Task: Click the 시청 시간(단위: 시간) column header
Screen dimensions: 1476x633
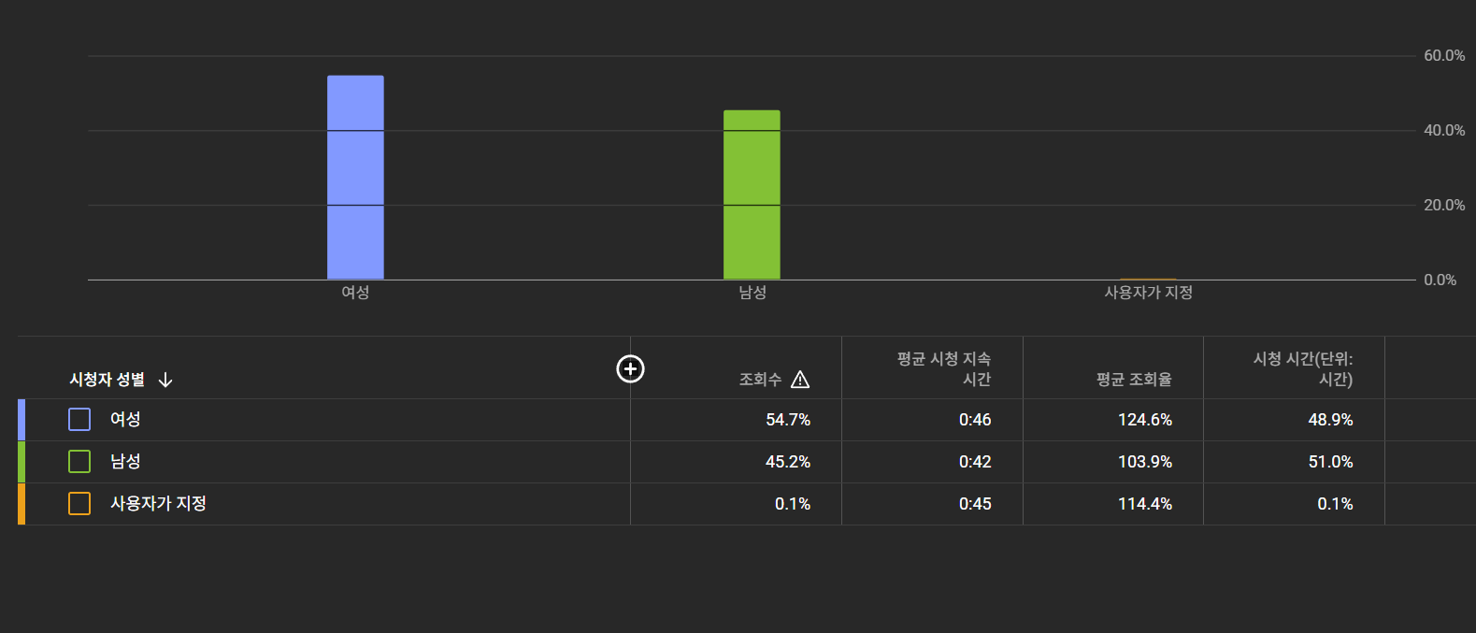Action: point(1302,369)
